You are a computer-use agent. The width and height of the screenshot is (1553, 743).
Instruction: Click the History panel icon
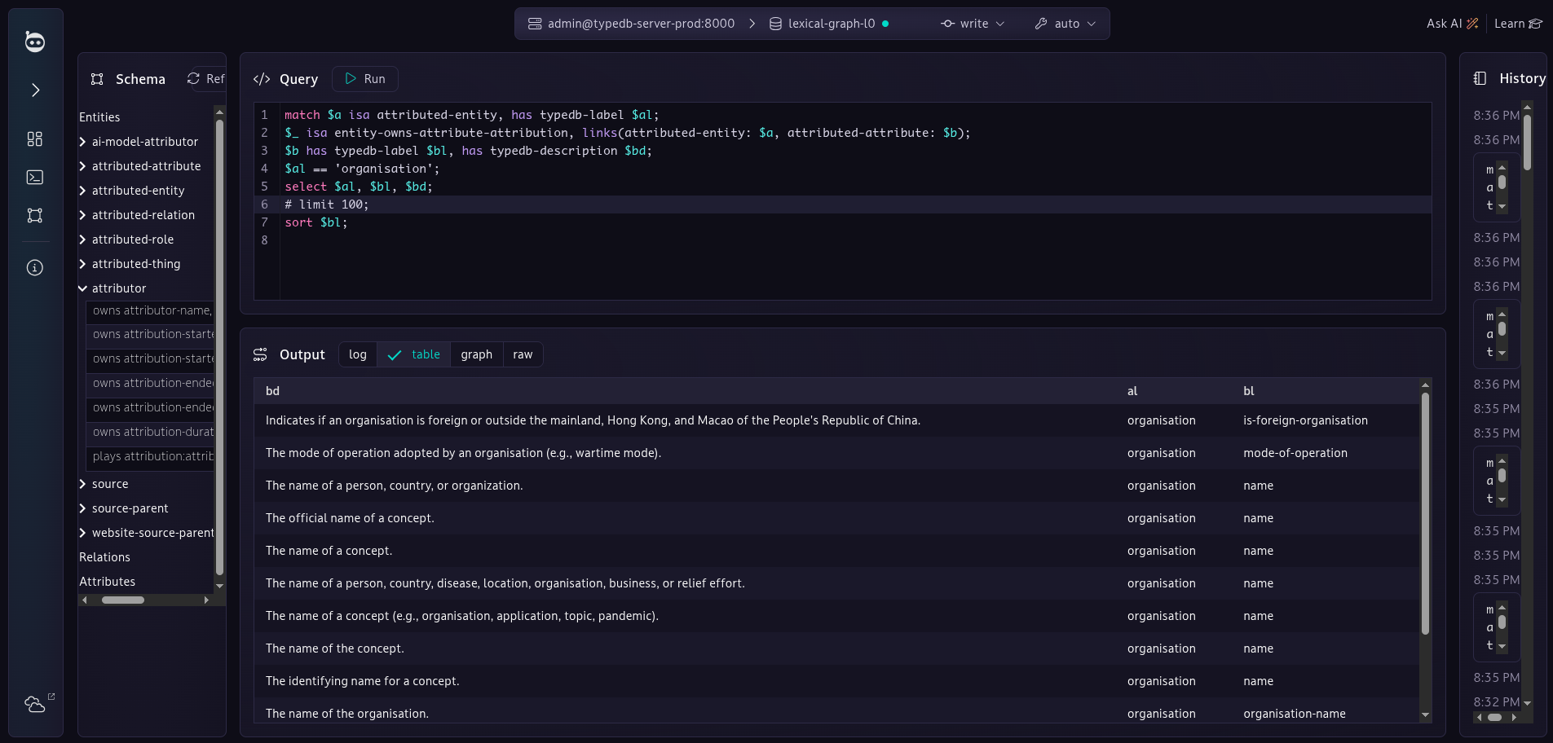[x=1480, y=78]
